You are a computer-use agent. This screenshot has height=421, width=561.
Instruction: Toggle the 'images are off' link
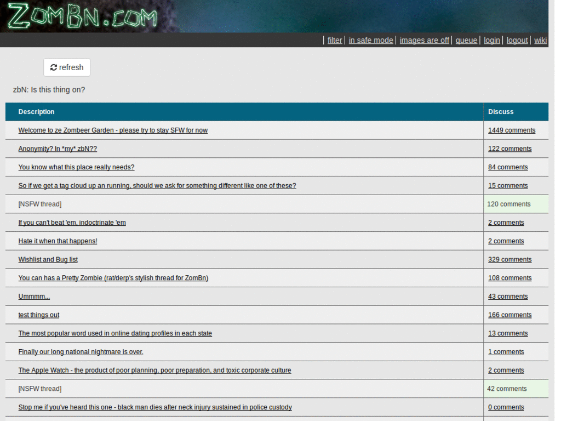[425, 40]
